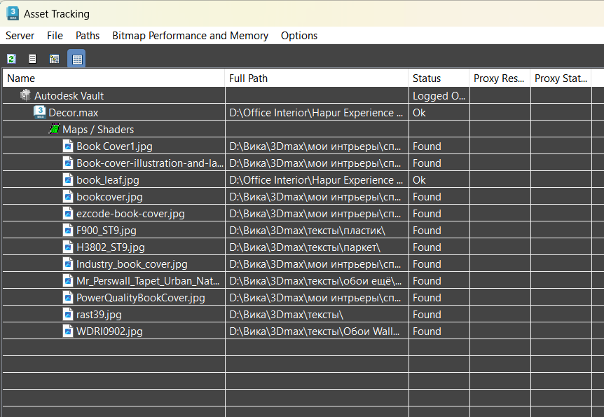This screenshot has height=417, width=604.
Task: Click the 3ds Max icon beside Decor.max
Action: pyautogui.click(x=40, y=112)
